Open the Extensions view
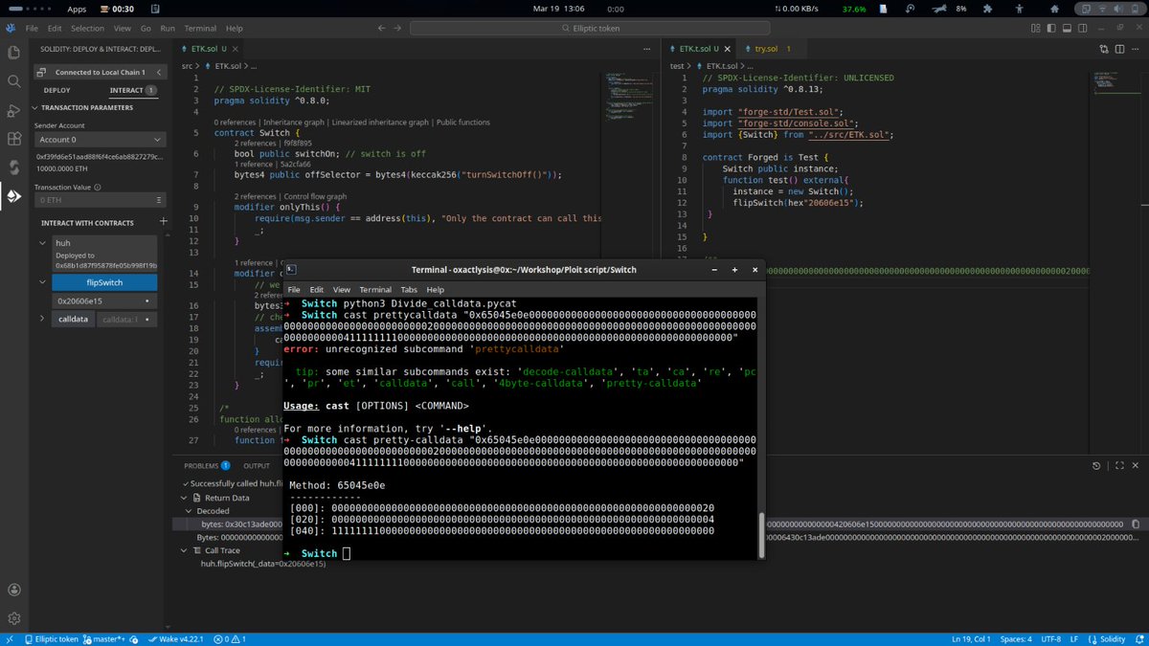 point(14,139)
